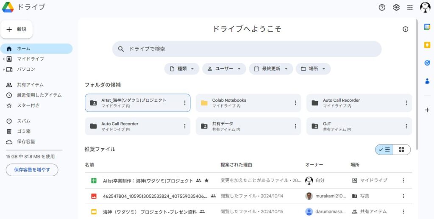Open the Help question mark icon
Image resolution: width=434 pixels, height=219 pixels.
click(382, 8)
